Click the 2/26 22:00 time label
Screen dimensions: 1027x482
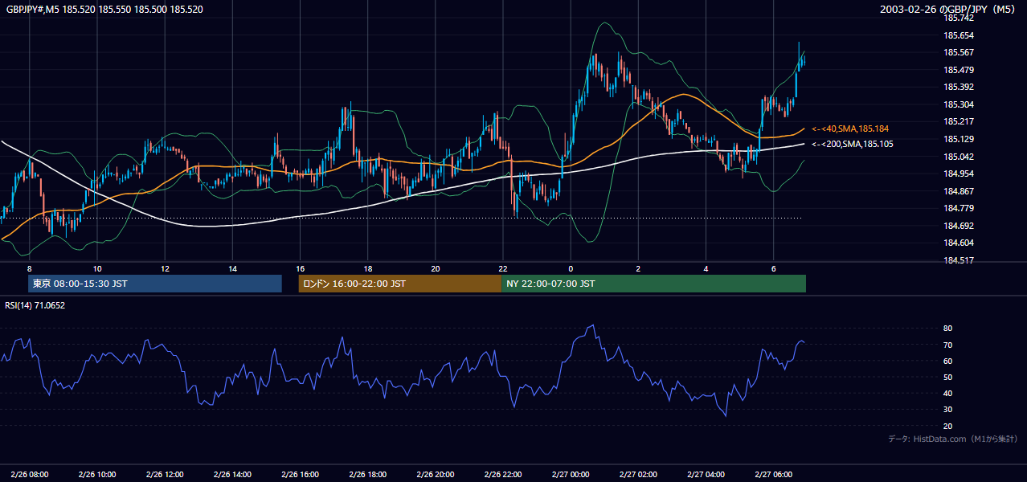(502, 475)
